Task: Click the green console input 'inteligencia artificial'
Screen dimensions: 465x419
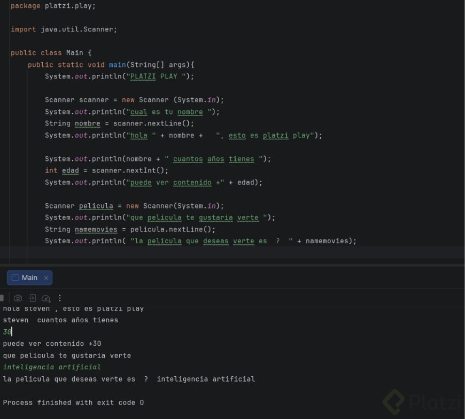Action: (52, 367)
